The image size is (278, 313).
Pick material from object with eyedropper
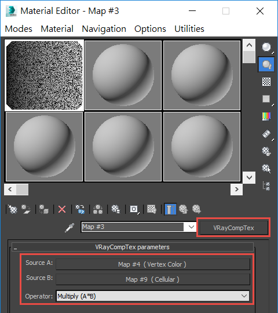tap(69, 228)
